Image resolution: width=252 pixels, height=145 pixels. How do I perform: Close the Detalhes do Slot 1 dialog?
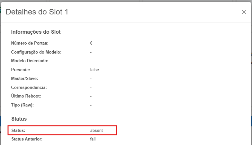point(244,12)
